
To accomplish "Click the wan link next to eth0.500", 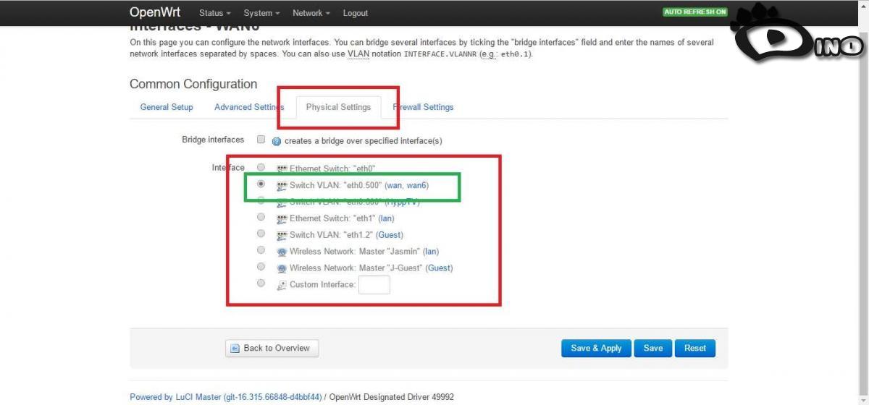I will point(395,186).
